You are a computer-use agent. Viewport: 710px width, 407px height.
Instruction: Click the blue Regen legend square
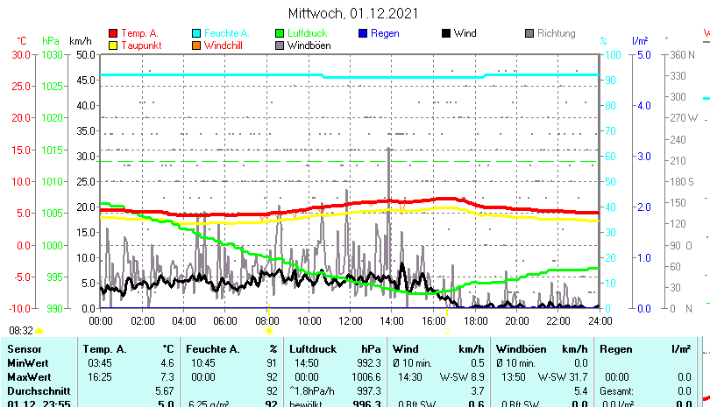click(x=363, y=34)
